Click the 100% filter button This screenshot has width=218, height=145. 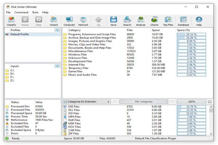point(191,102)
